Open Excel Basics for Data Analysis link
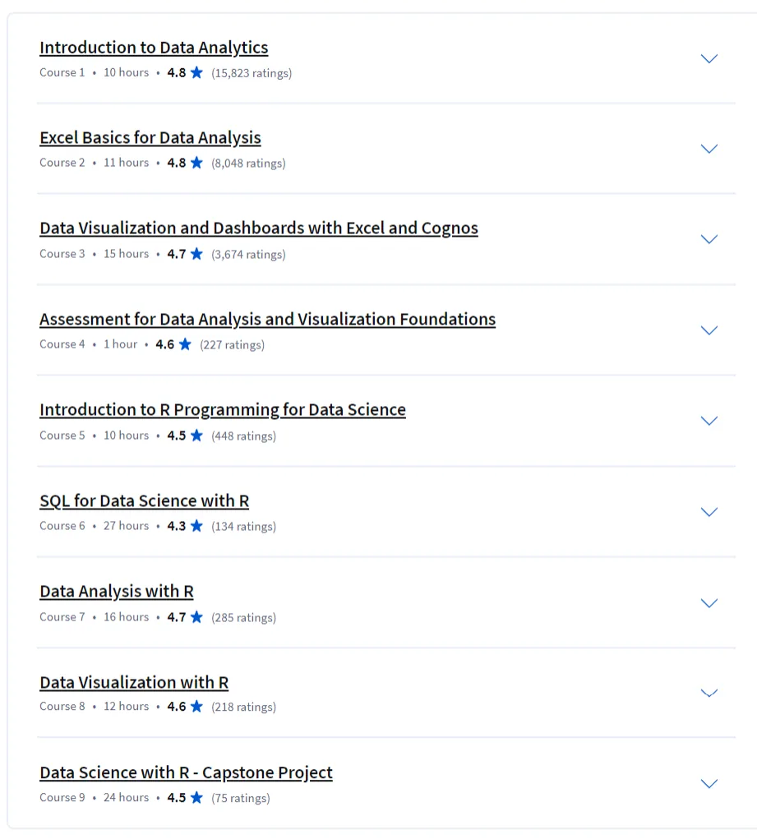 click(x=150, y=137)
